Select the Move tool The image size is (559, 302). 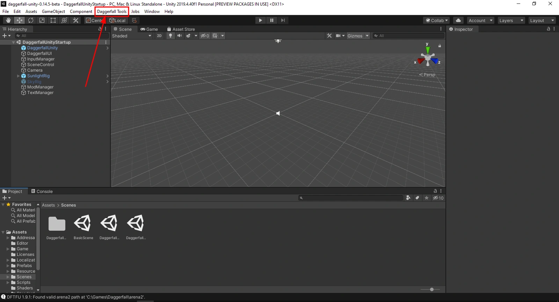(20, 20)
